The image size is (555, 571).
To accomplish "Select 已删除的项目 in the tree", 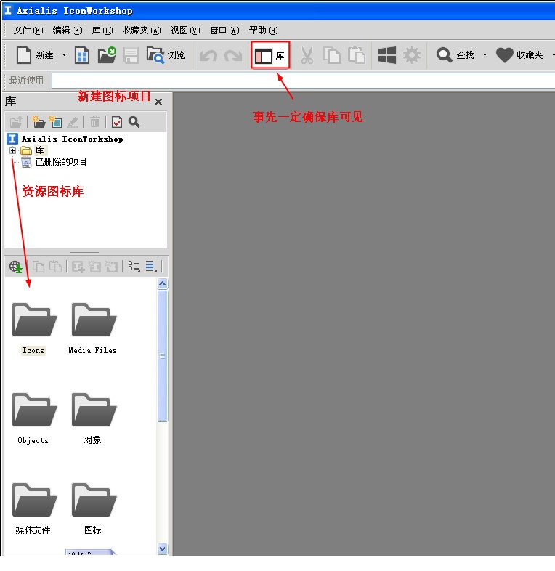I will (61, 162).
